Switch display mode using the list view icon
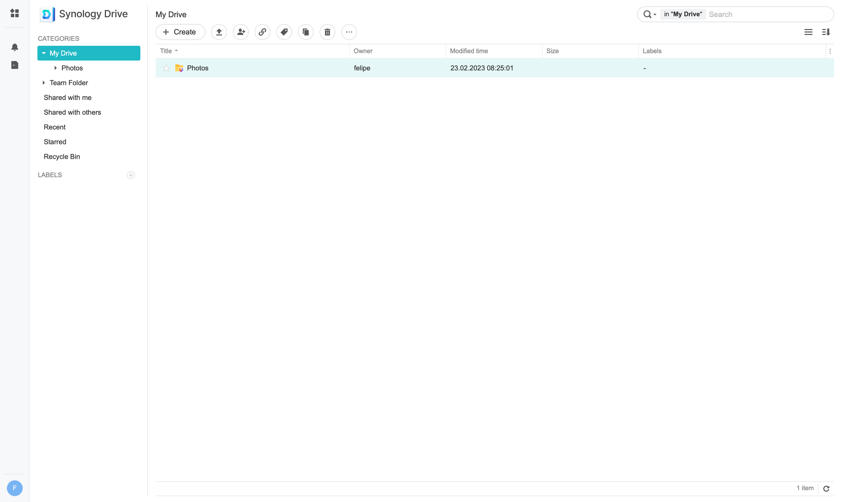 tap(808, 32)
